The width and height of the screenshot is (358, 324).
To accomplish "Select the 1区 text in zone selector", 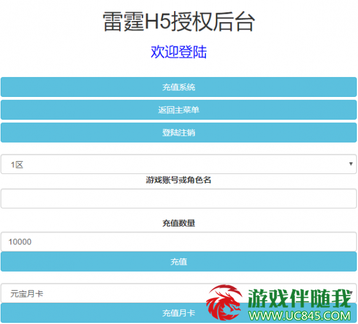I will click(x=17, y=165).
